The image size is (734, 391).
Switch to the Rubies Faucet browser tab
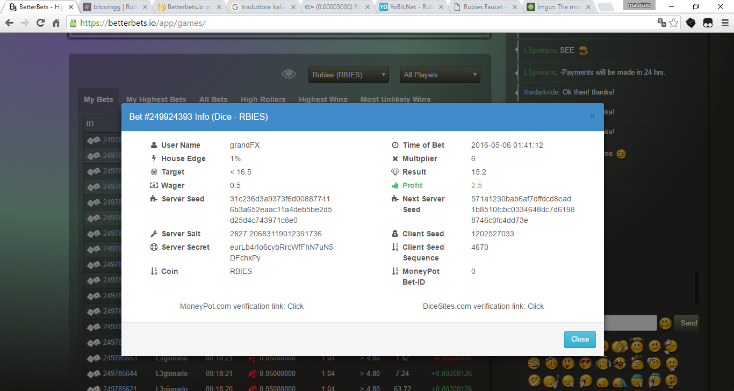[485, 8]
